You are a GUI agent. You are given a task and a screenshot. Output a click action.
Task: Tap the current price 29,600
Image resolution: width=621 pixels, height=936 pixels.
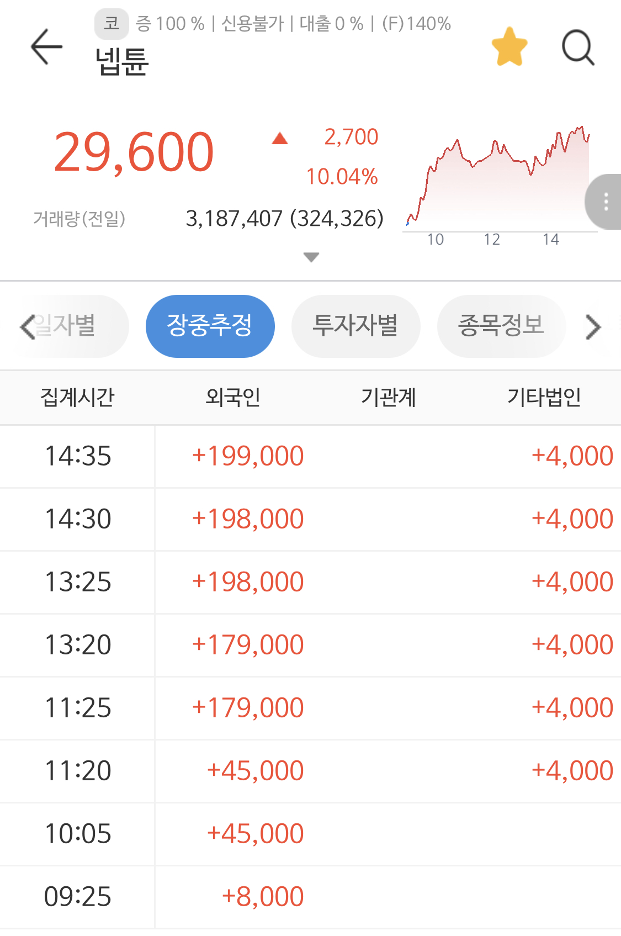tap(134, 152)
